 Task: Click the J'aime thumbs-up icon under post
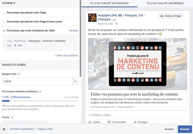[x=90, y=122]
